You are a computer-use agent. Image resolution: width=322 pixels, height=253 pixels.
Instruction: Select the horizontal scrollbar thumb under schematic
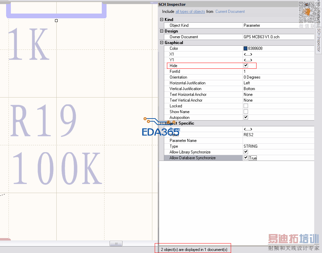click(116, 244)
